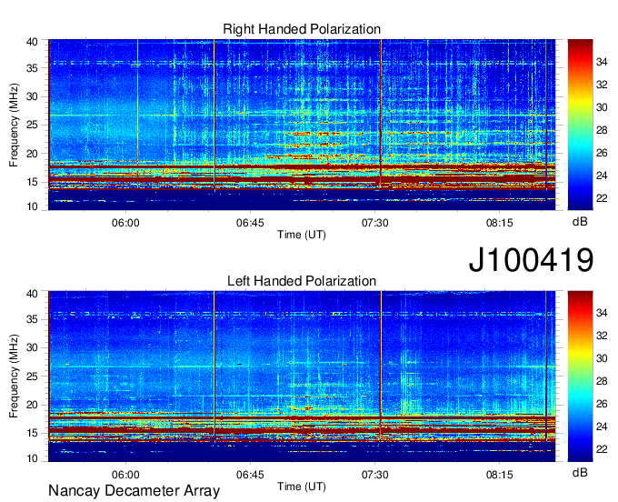The height and width of the screenshot is (502, 618).
Task: Click the Frequency (MHz) label of right-handed plot
Action: coord(14,125)
